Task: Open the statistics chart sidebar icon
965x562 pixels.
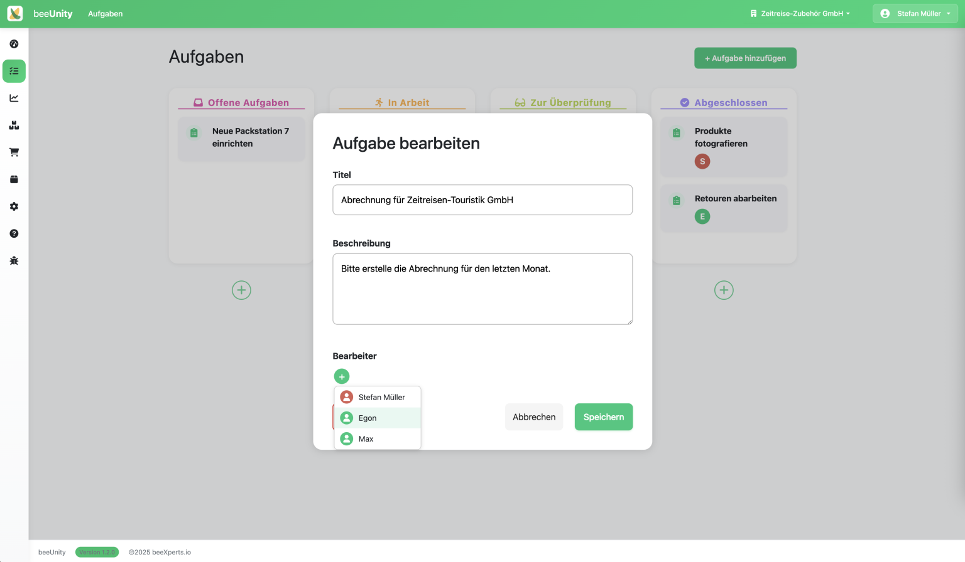Action: coord(14,98)
